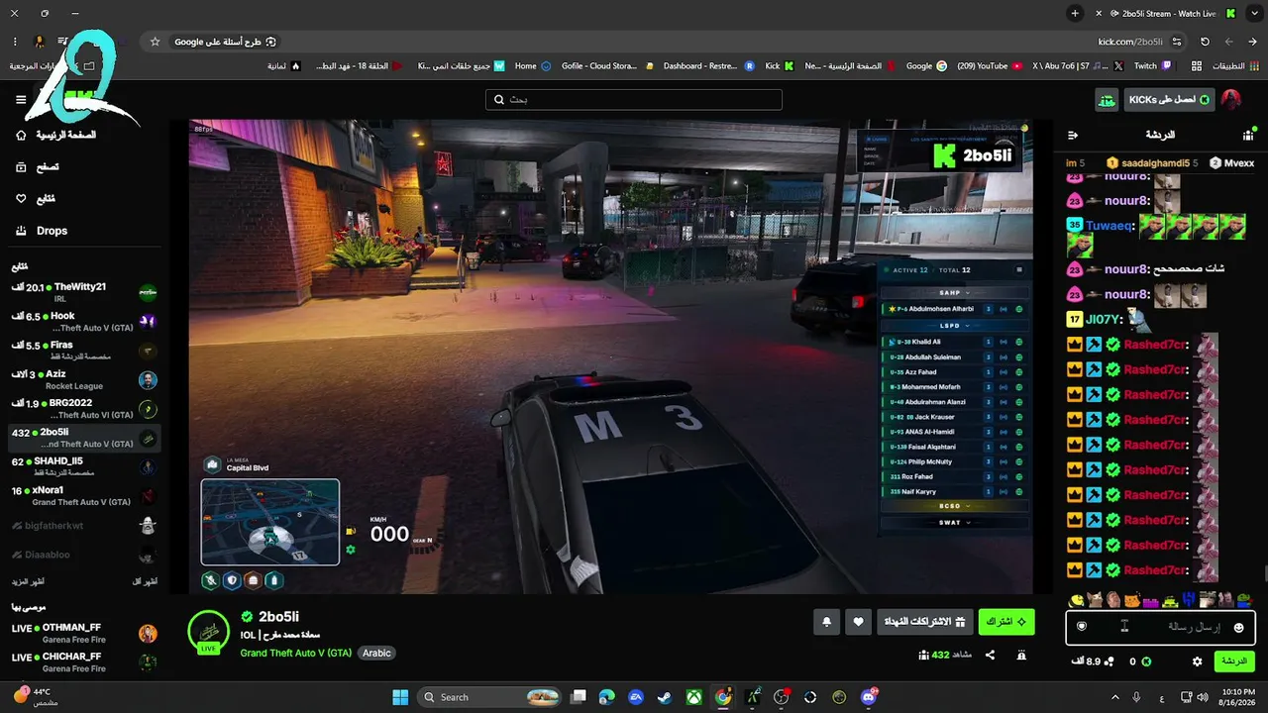Collapse followed list with أظهر أقل
The height and width of the screenshot is (713, 1268).
pyautogui.click(x=145, y=581)
